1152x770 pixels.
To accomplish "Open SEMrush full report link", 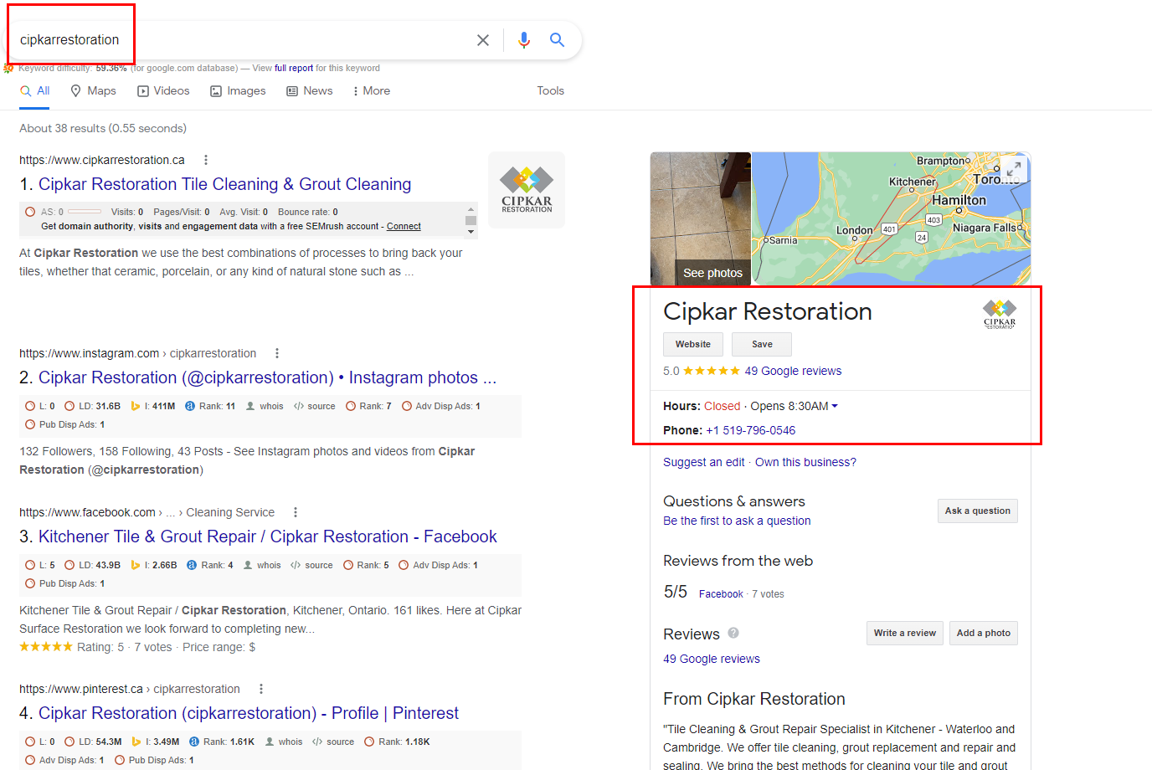I will coord(294,69).
